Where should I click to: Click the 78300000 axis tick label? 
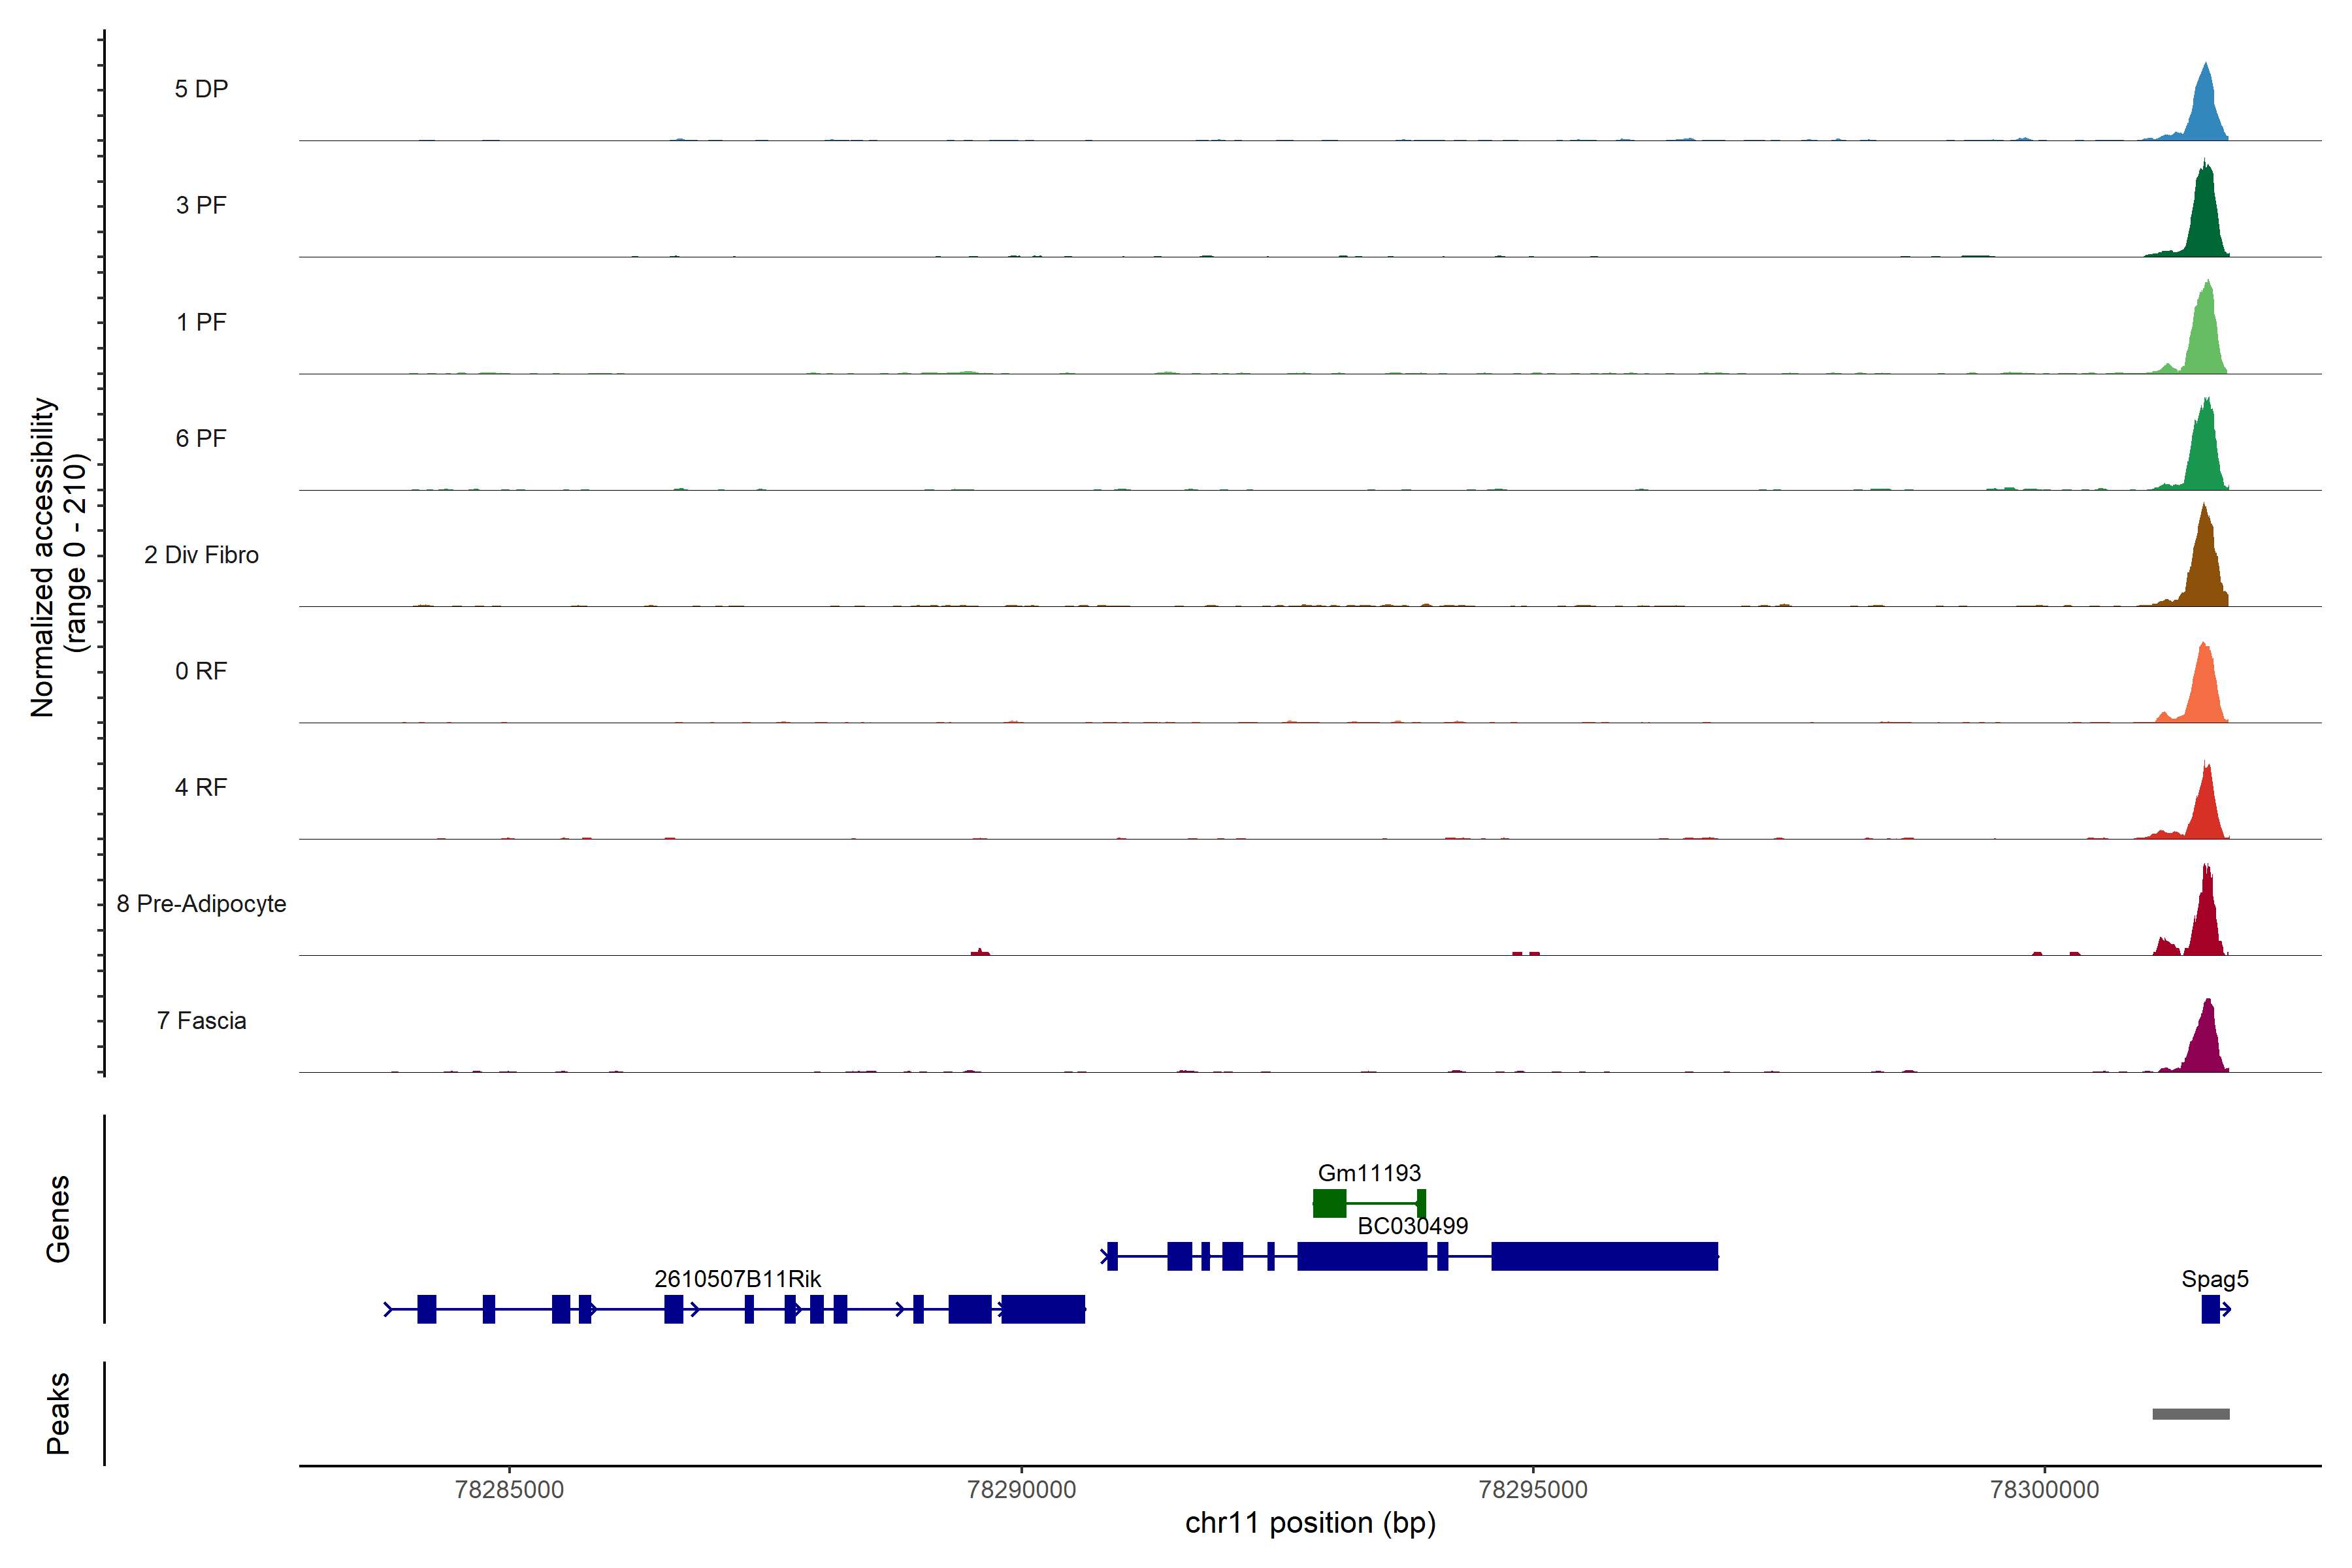pos(2044,1490)
